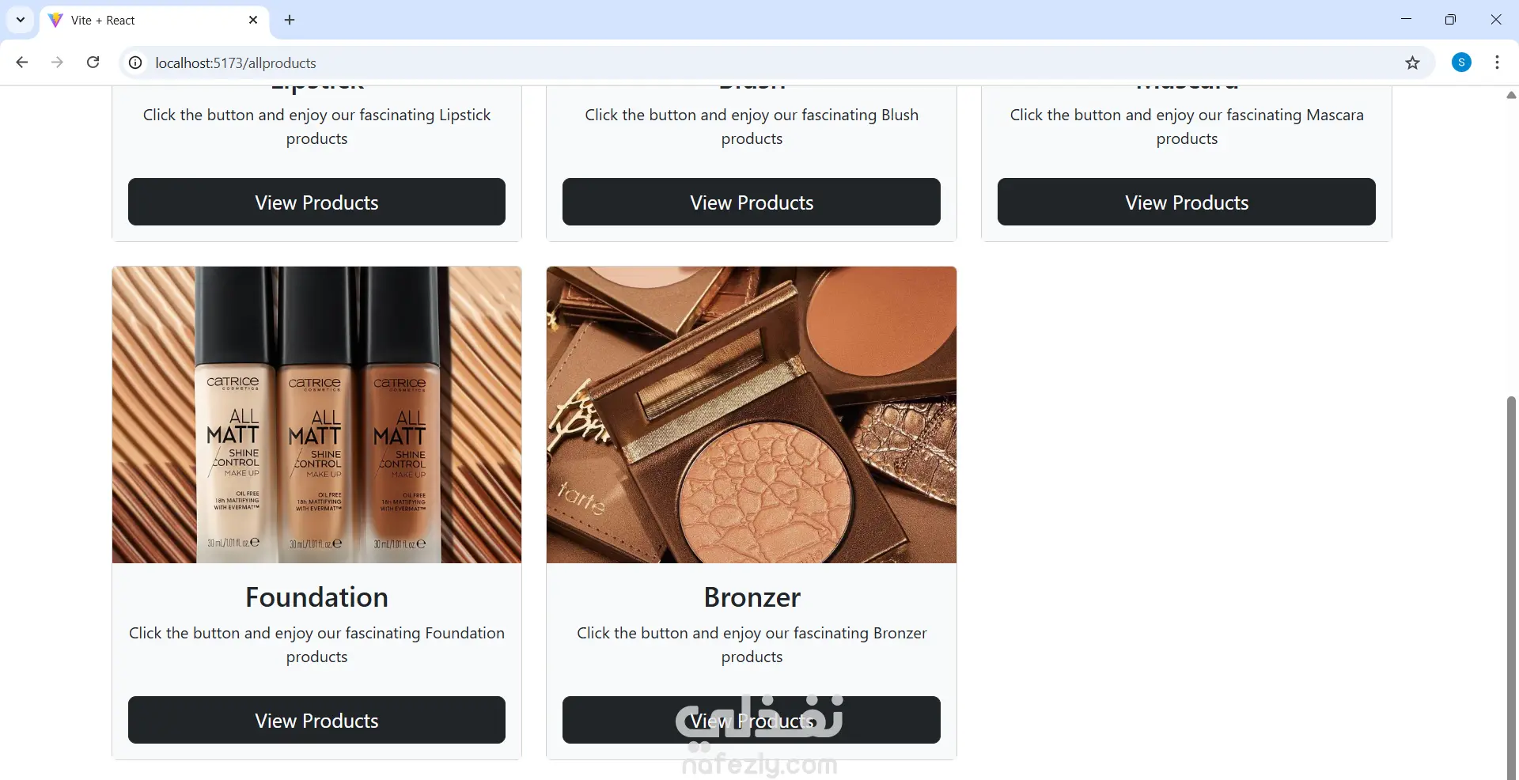Image resolution: width=1519 pixels, height=780 pixels.
Task: Click the localhost:5173/allproducts address bar
Action: (x=759, y=62)
